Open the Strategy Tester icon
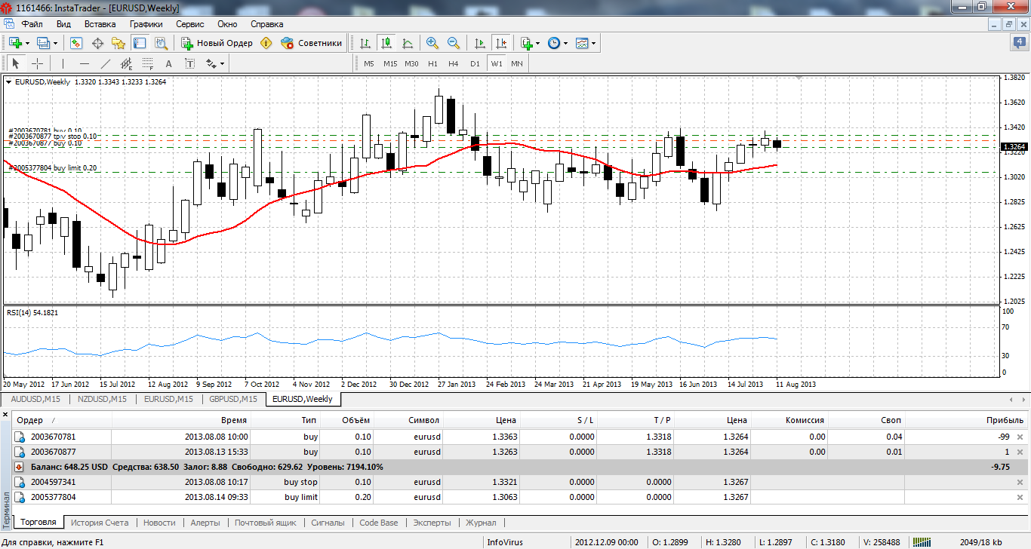The width and height of the screenshot is (1031, 549). 160,43
